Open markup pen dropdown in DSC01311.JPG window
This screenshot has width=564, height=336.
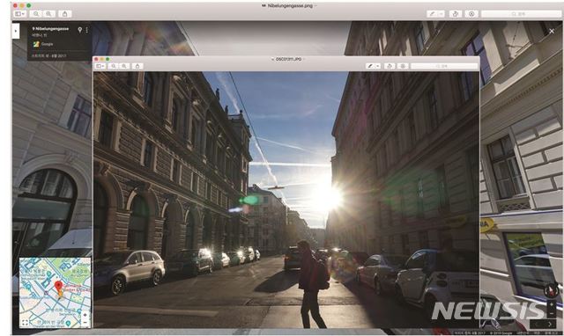coord(378,66)
